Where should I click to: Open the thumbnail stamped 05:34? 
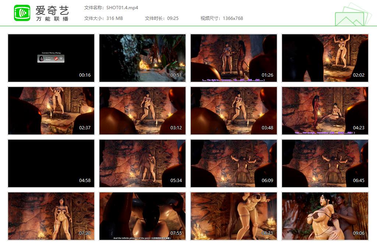[x=142, y=163]
